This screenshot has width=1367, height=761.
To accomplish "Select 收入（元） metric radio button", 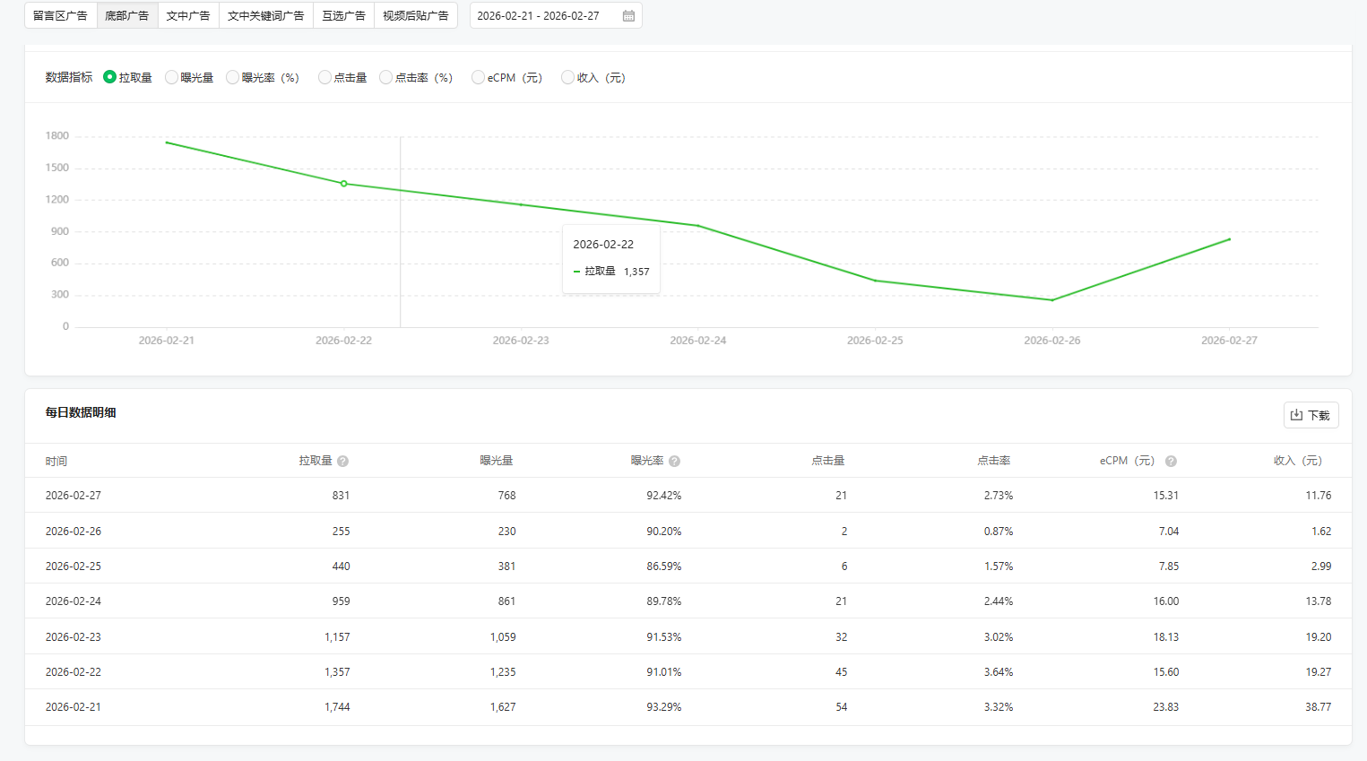I will pos(567,78).
